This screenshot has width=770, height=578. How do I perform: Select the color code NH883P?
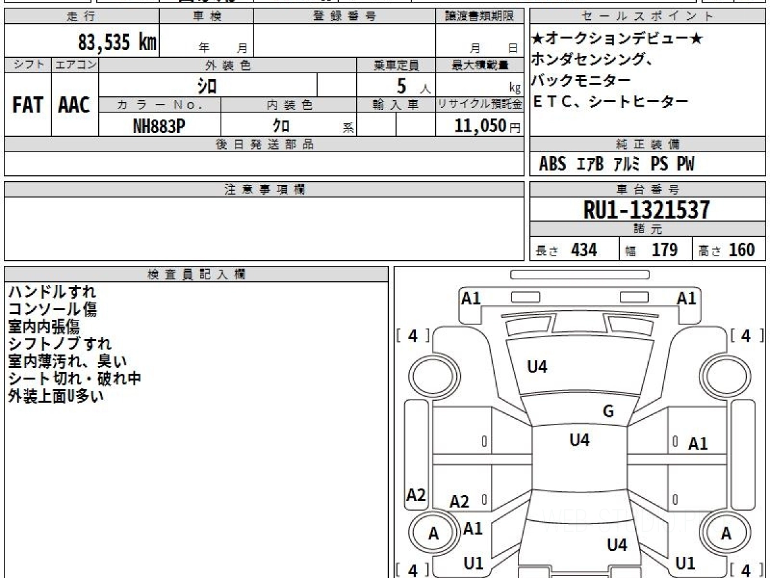(x=159, y=127)
